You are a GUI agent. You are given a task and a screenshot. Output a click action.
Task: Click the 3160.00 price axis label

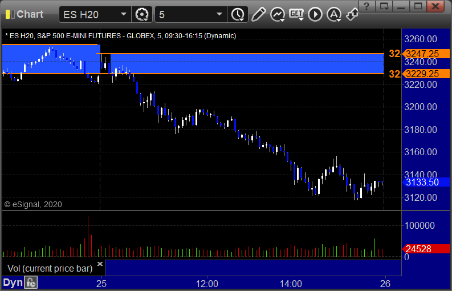421,152
